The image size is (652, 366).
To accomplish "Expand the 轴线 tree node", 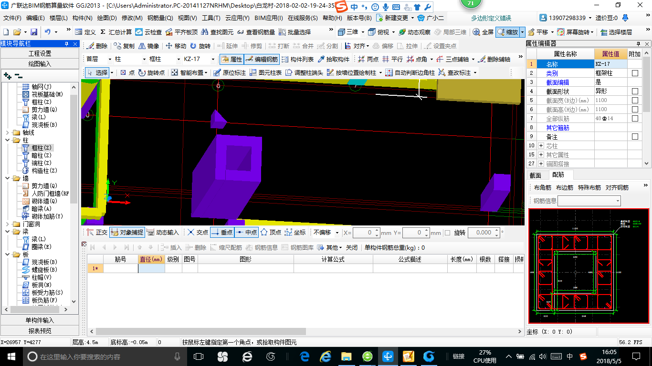I will point(7,132).
